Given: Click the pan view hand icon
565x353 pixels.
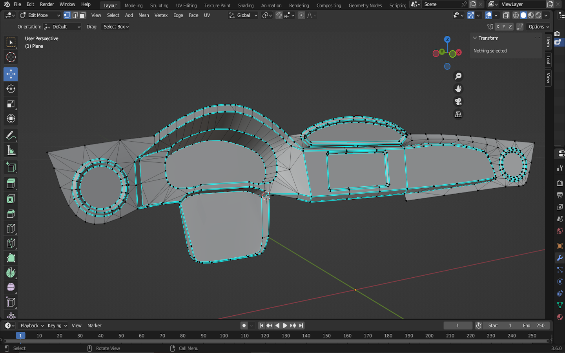Looking at the screenshot, I should (x=458, y=89).
